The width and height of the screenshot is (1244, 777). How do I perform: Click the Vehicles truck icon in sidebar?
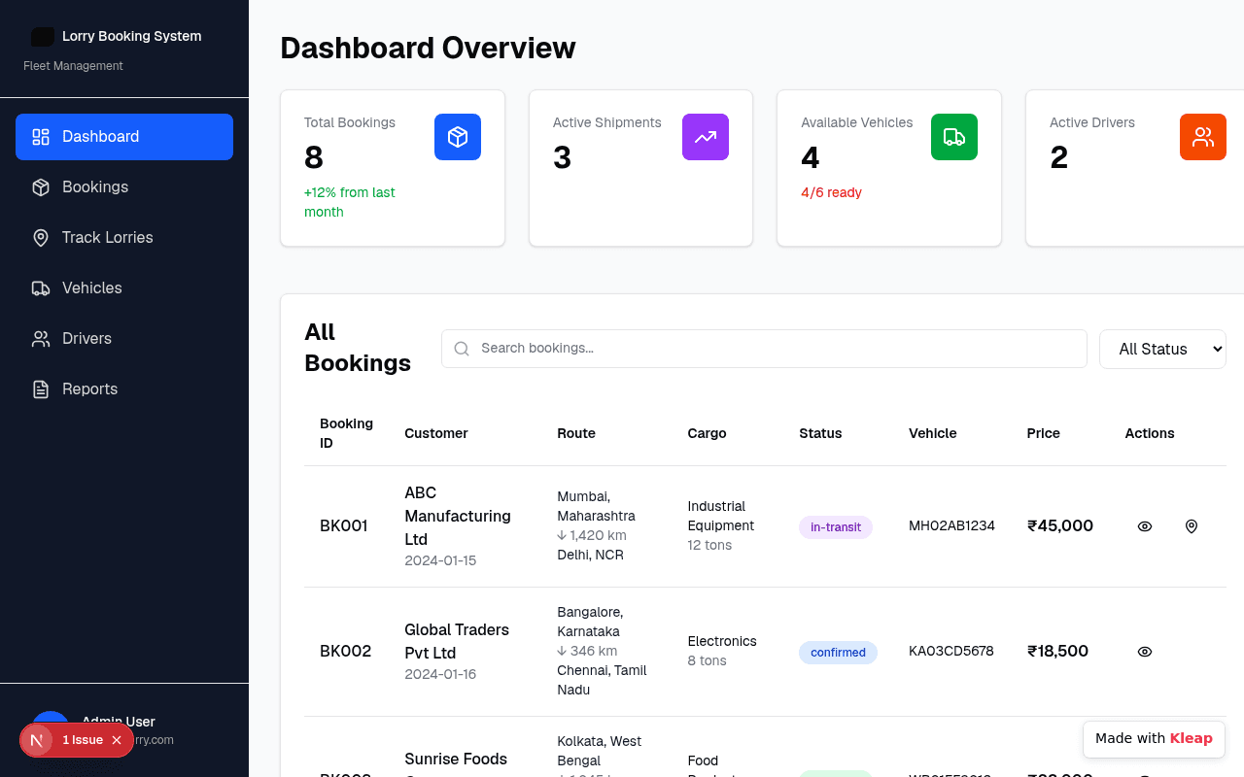click(41, 288)
